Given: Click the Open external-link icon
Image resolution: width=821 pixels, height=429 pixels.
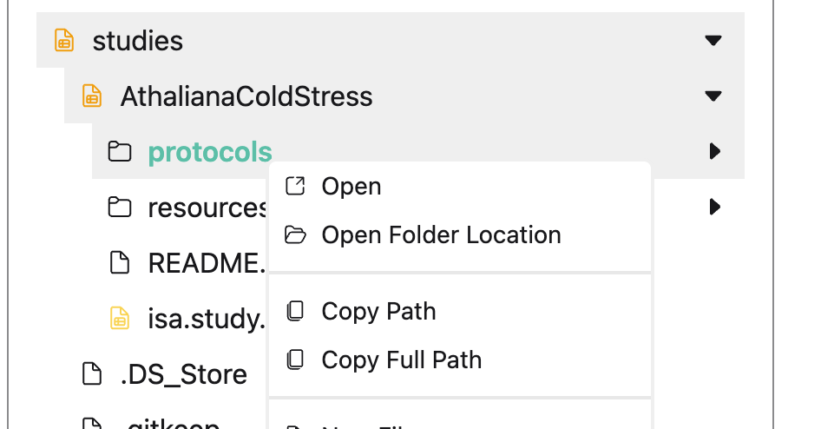Looking at the screenshot, I should coord(295,186).
